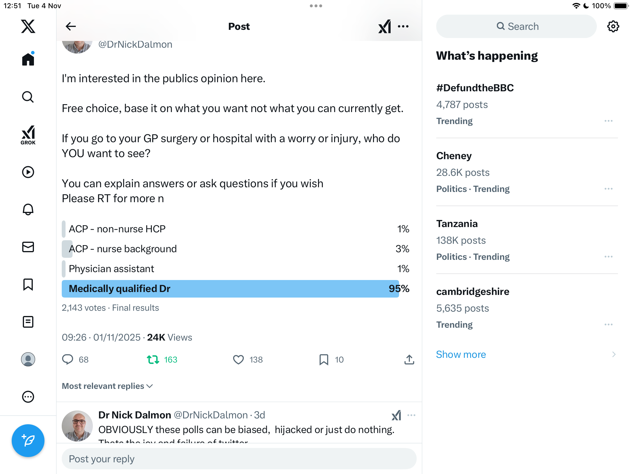Open post options three-dot menu in header
Image resolution: width=632 pixels, height=474 pixels.
[x=403, y=26]
